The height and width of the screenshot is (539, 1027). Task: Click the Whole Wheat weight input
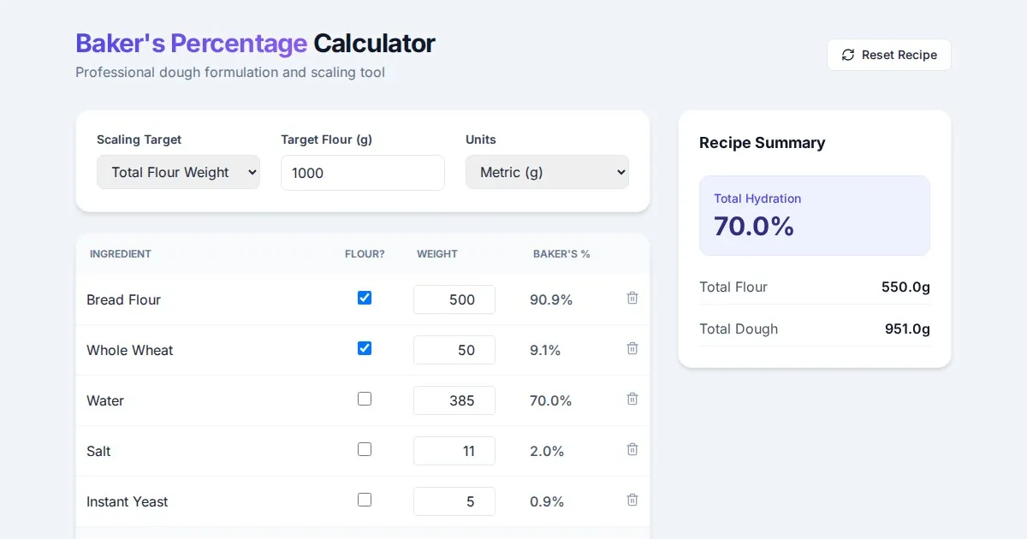(x=454, y=350)
